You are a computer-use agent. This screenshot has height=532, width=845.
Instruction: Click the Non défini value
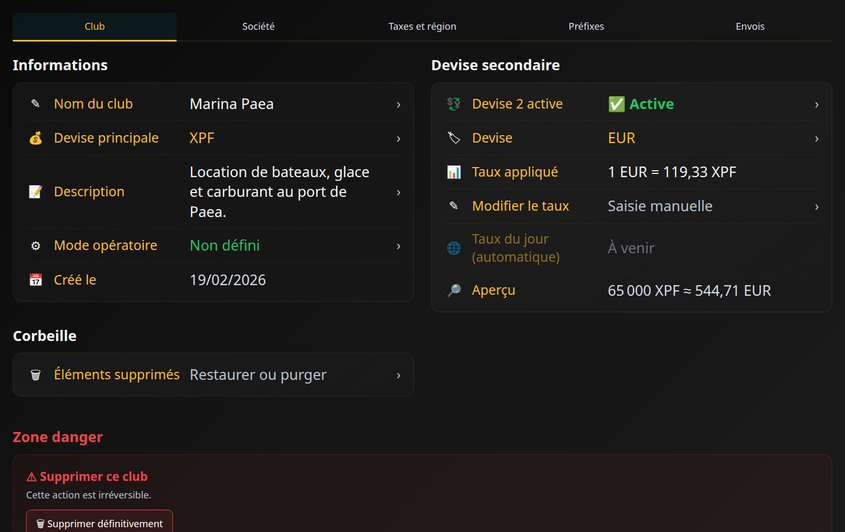[x=225, y=246]
